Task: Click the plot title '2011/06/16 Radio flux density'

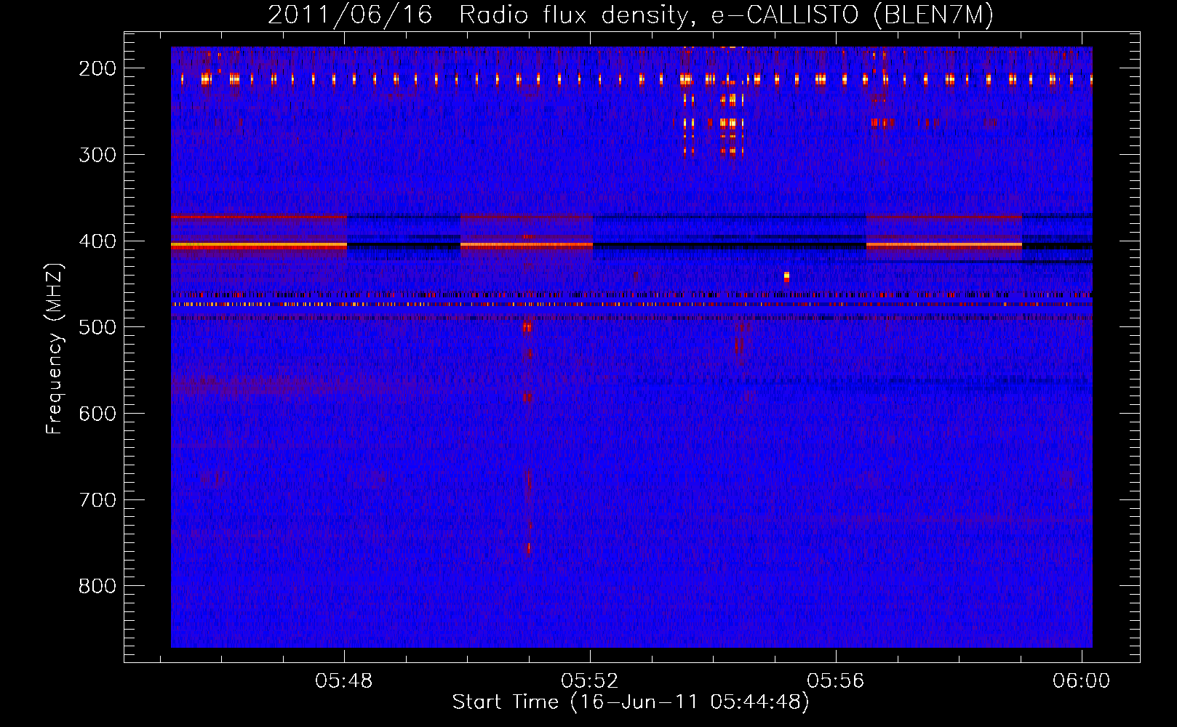Action: 479,15
